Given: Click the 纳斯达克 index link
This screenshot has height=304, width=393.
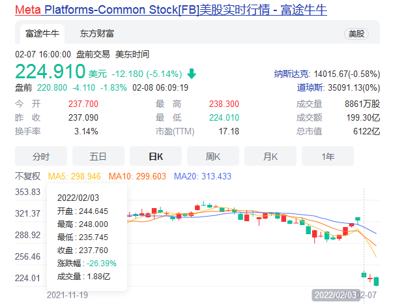Looking at the screenshot, I should [x=291, y=74].
